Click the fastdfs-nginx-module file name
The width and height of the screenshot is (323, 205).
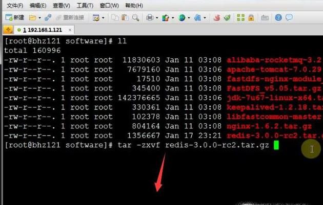tap(274, 79)
